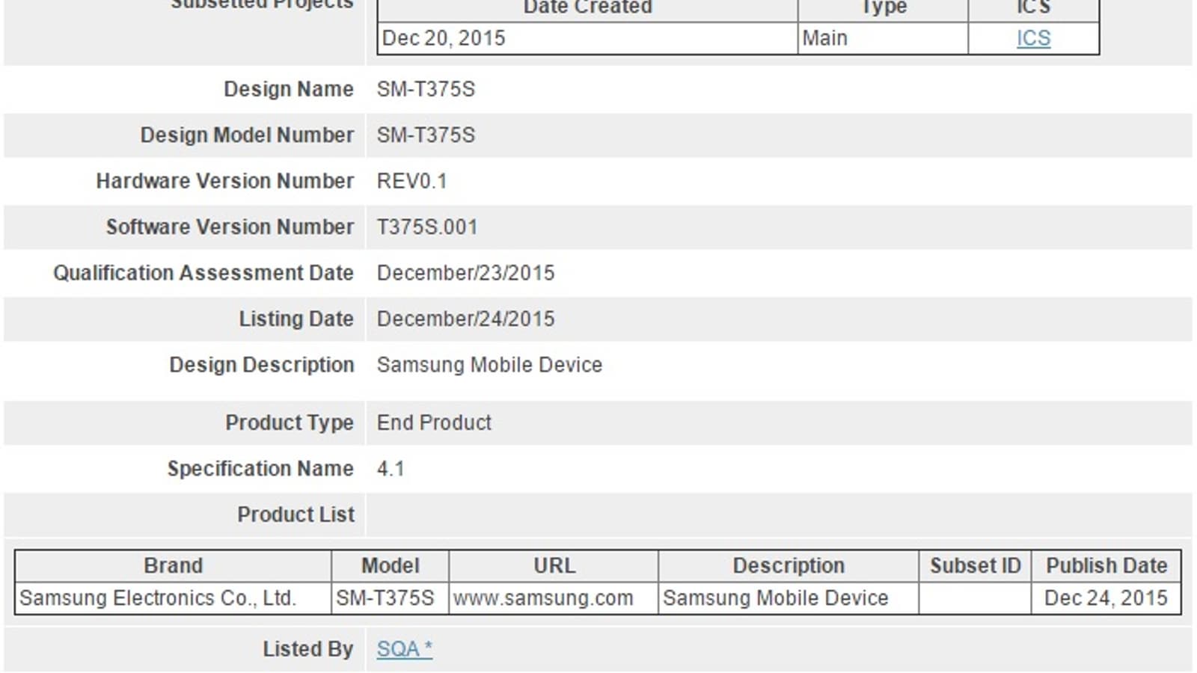Click the SM-T375S design name value
This screenshot has width=1197, height=673.
426,89
